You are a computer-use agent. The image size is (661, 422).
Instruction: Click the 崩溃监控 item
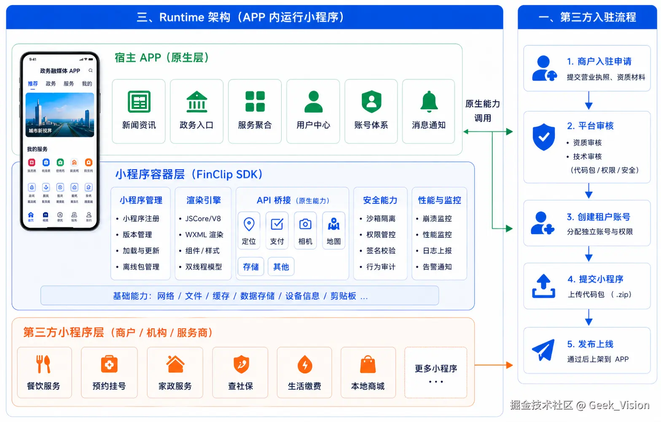click(x=438, y=219)
